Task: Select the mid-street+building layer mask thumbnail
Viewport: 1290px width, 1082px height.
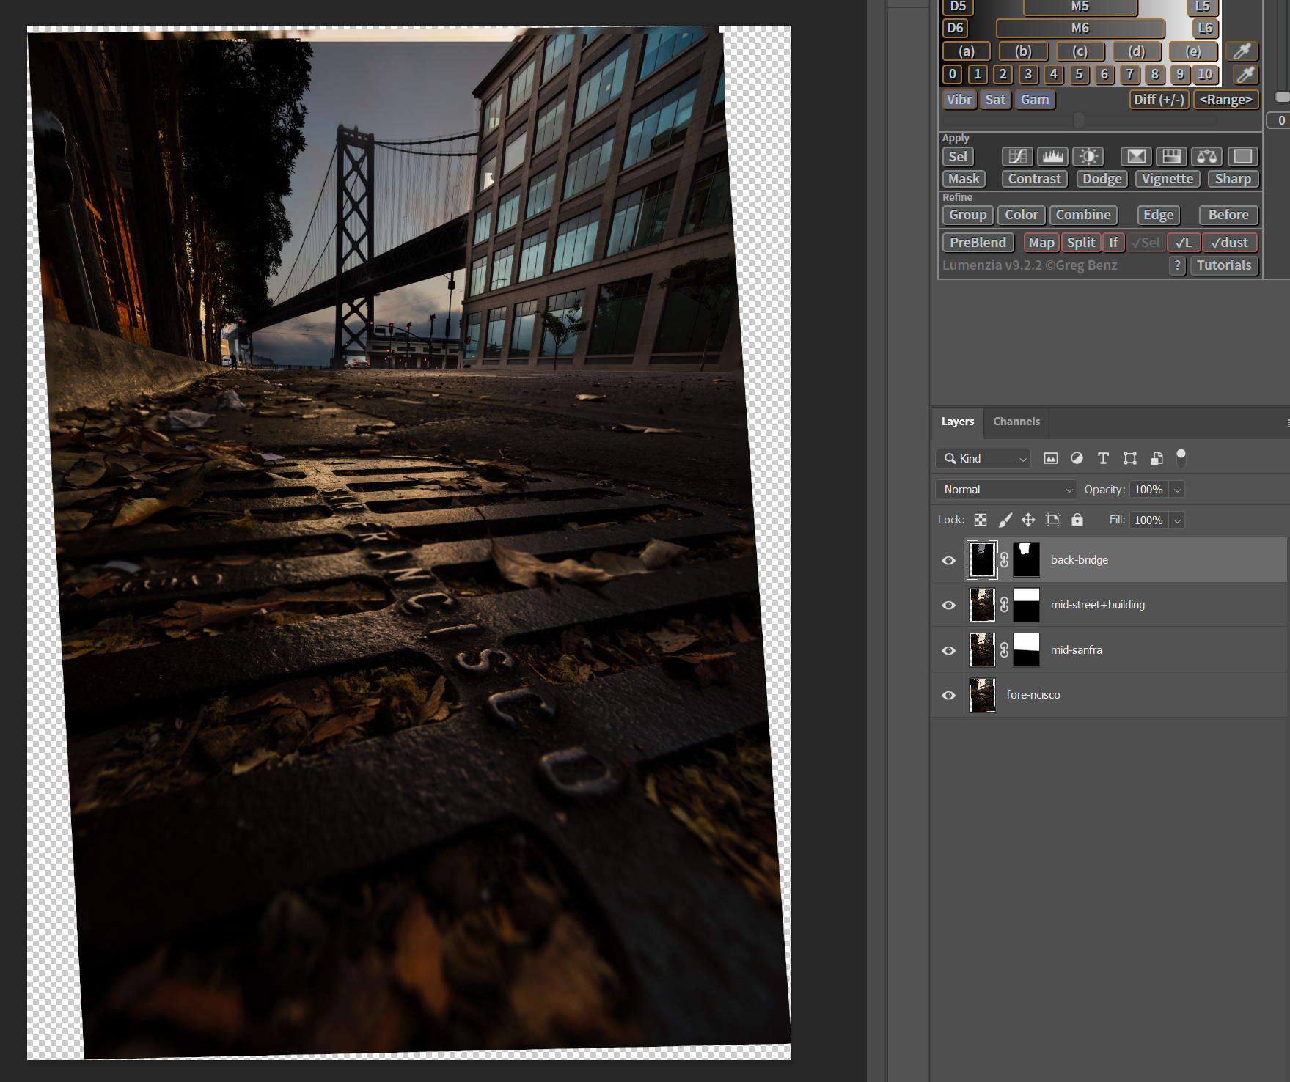Action: [1026, 605]
